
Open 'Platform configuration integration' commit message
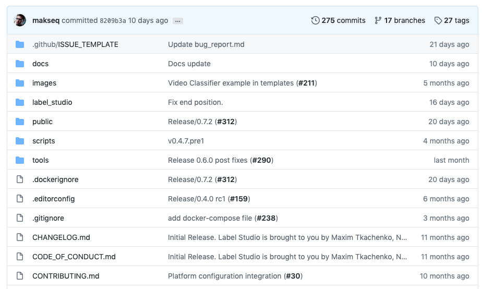coord(225,276)
